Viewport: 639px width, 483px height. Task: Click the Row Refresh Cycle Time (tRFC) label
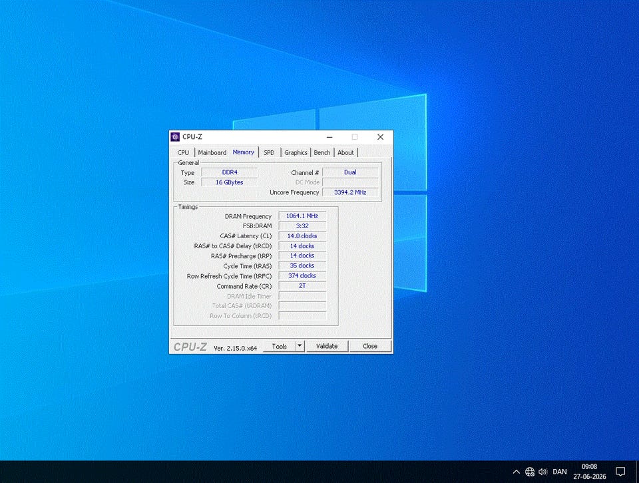[x=229, y=276]
